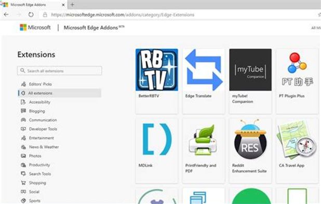
Task: Open the BetterRBTV extension thumbnail
Action: [157, 70]
